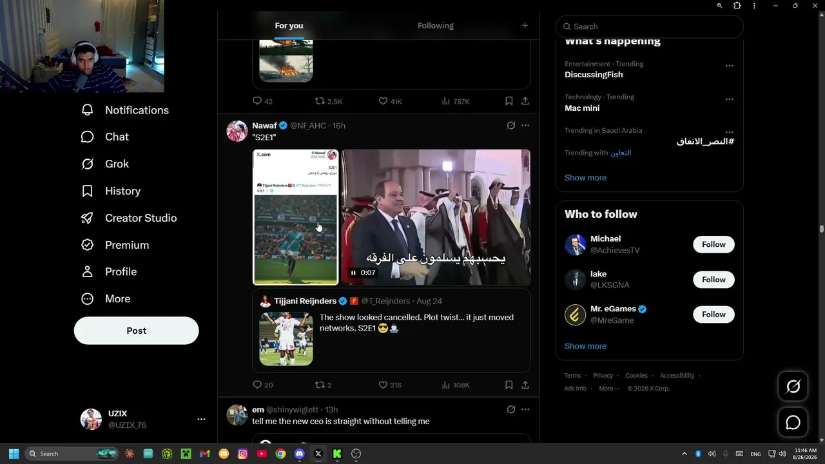The height and width of the screenshot is (464, 825).
Task: Expand the More sidebar menu
Action: pyautogui.click(x=106, y=299)
